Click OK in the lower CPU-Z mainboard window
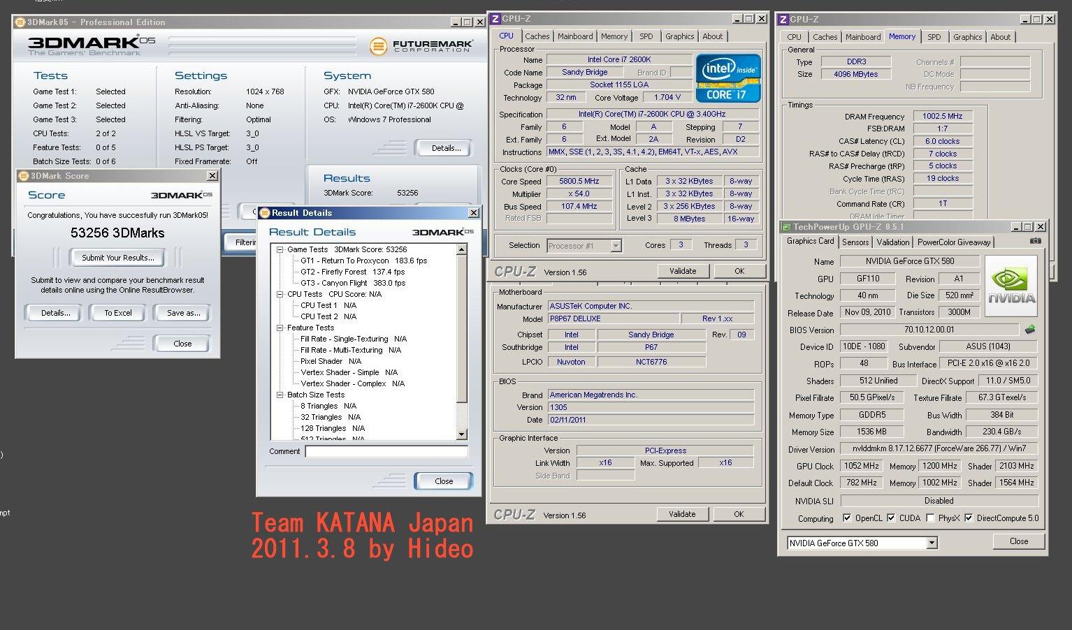The height and width of the screenshot is (630, 1072). (x=739, y=514)
